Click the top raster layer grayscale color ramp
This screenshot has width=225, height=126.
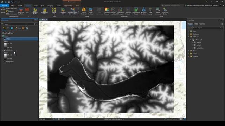tap(6, 45)
